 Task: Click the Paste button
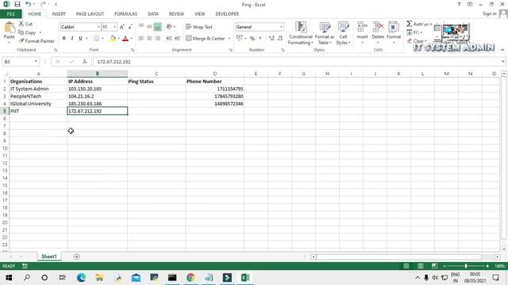[x=9, y=31]
